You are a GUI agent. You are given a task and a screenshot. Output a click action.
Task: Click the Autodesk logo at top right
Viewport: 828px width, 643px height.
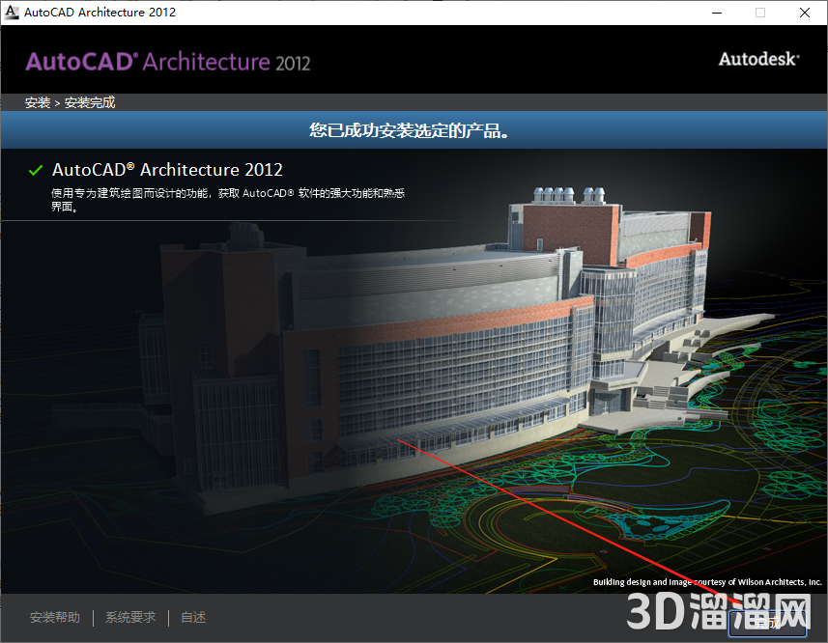click(758, 58)
